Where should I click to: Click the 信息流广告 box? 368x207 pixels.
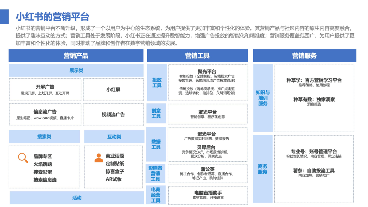tap(45, 115)
